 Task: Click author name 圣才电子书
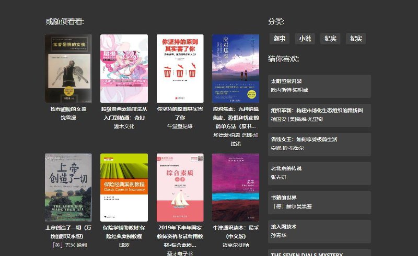click(180, 253)
